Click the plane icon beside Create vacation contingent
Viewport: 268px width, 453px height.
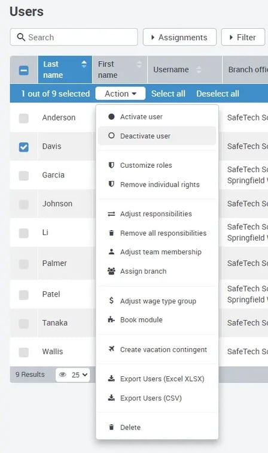click(x=111, y=349)
